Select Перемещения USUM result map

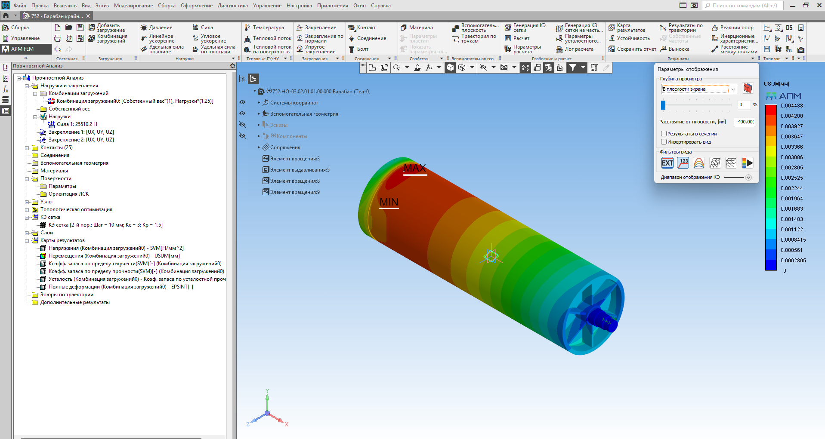point(114,256)
